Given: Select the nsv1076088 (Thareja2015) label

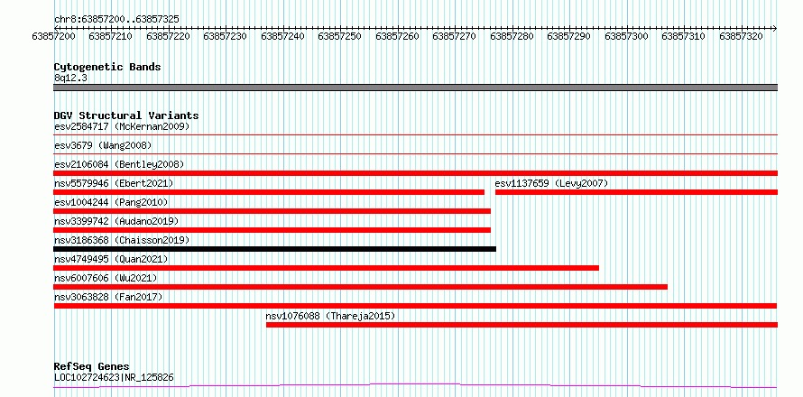Looking at the screenshot, I should coord(331,316).
